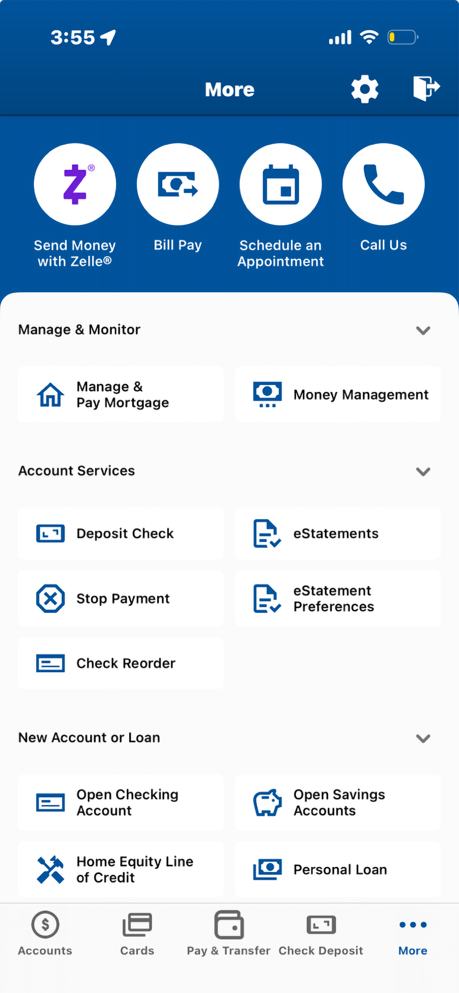Tap the Schedule an Appointment calendar icon

coord(281,184)
